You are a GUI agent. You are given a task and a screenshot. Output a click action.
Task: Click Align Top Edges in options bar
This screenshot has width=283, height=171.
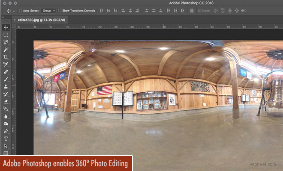pos(102,11)
